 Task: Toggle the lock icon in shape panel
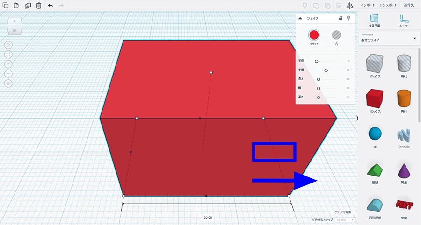[341, 18]
